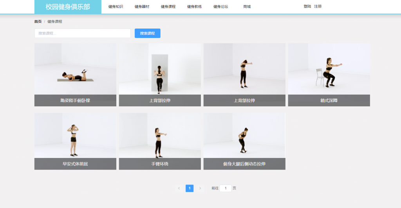Open the 健身器材 menu item
Image resolution: width=401 pixels, height=208 pixels.
[142, 7]
